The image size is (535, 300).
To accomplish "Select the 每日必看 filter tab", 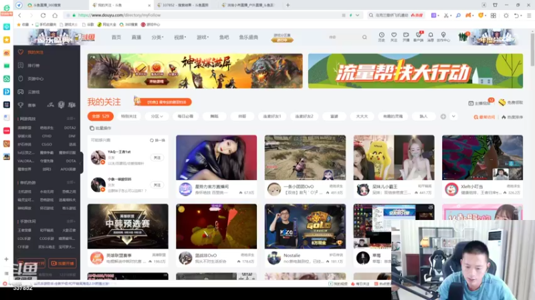I will tap(185, 116).
